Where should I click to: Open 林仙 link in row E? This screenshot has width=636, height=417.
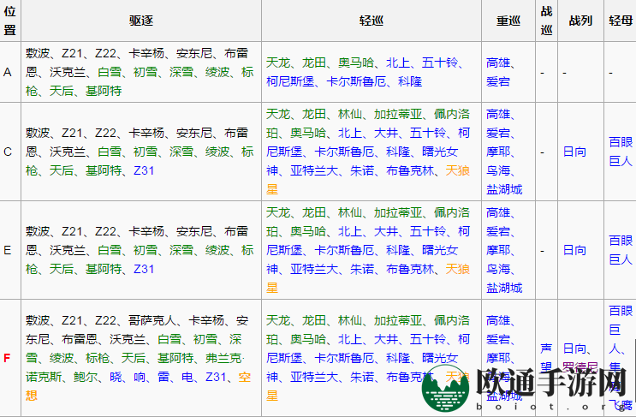click(350, 212)
